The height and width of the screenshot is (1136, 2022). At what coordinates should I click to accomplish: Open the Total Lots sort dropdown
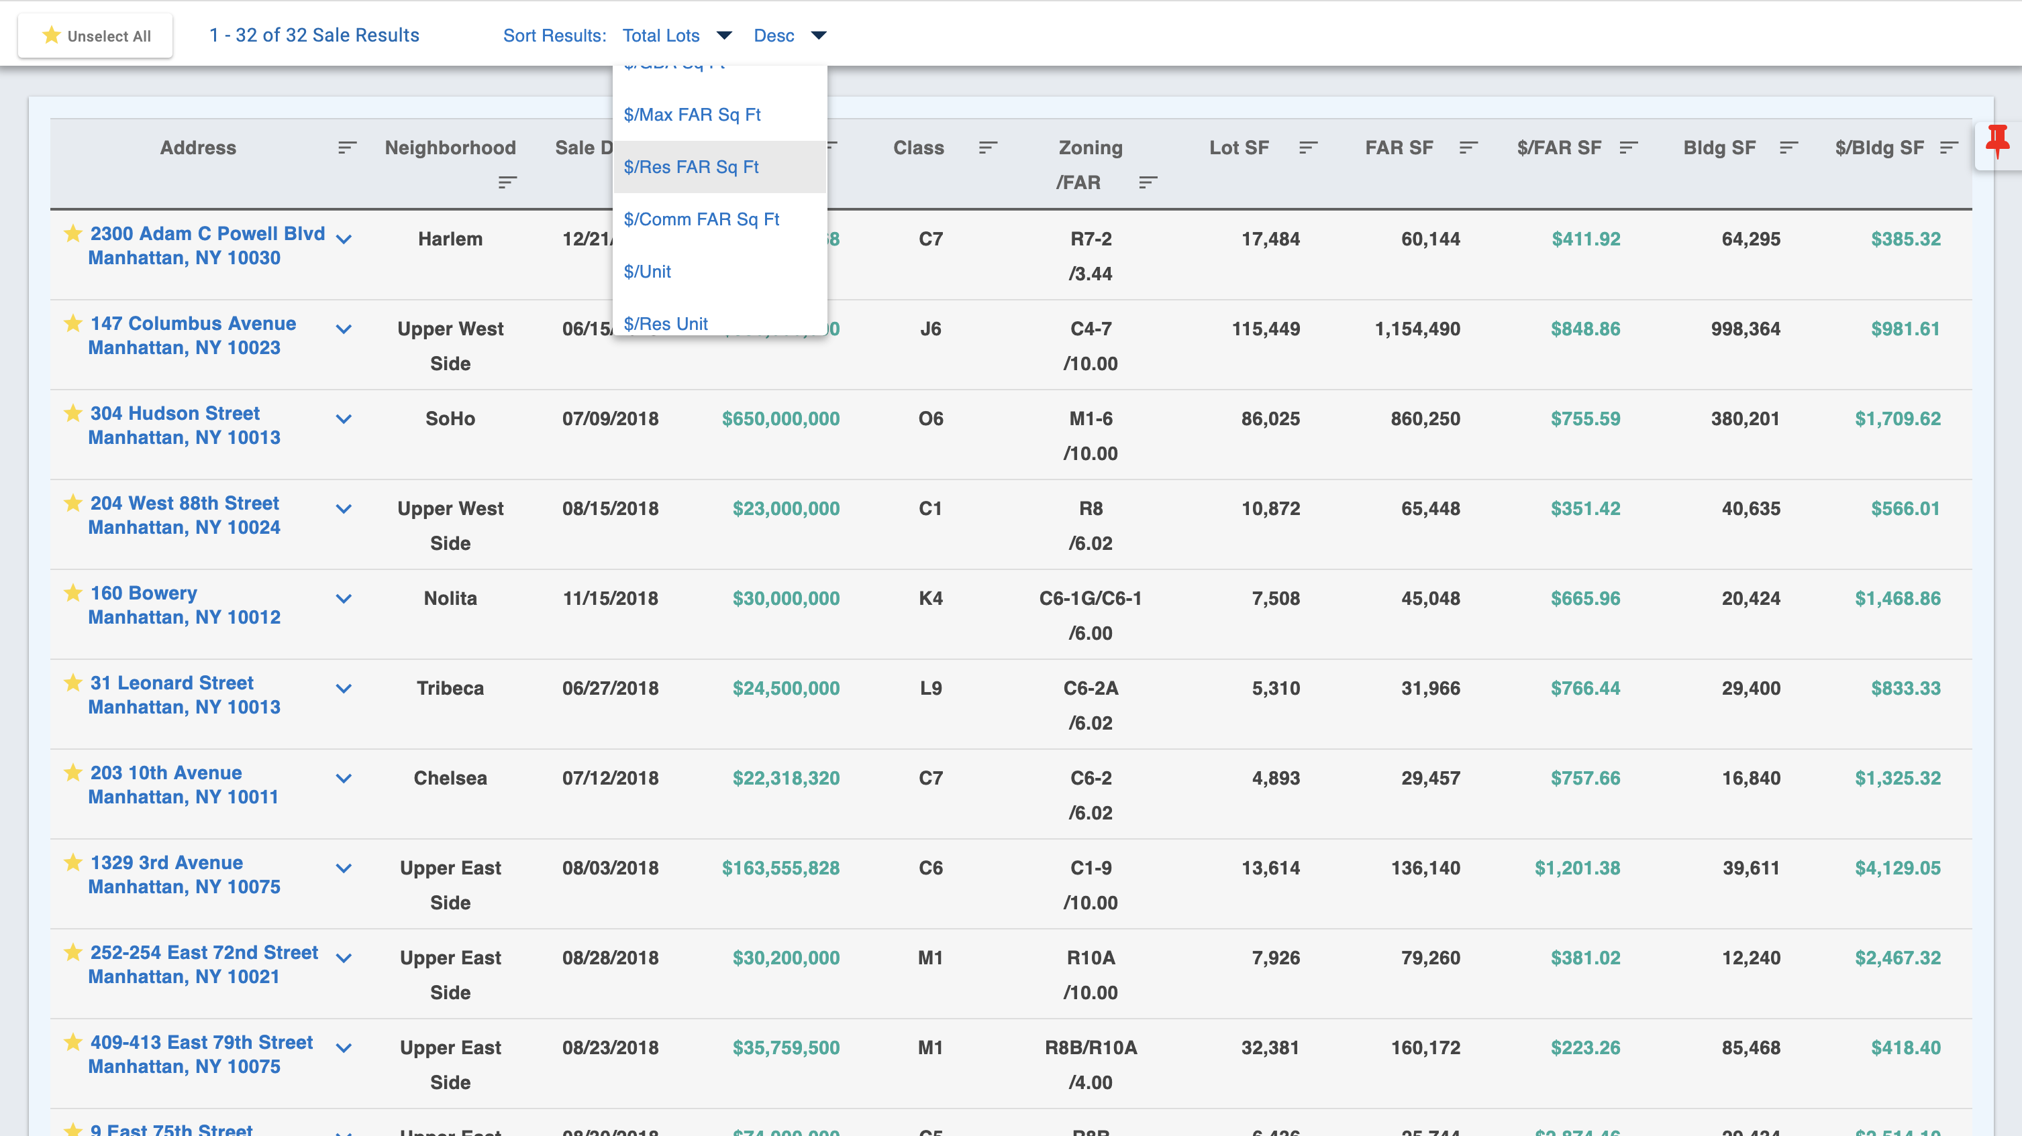676,36
